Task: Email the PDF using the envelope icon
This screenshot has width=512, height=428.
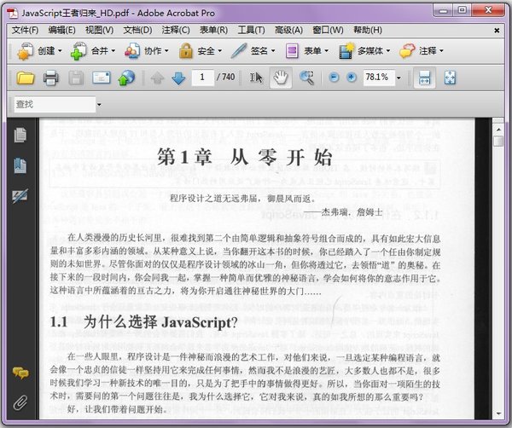Action: [102, 78]
